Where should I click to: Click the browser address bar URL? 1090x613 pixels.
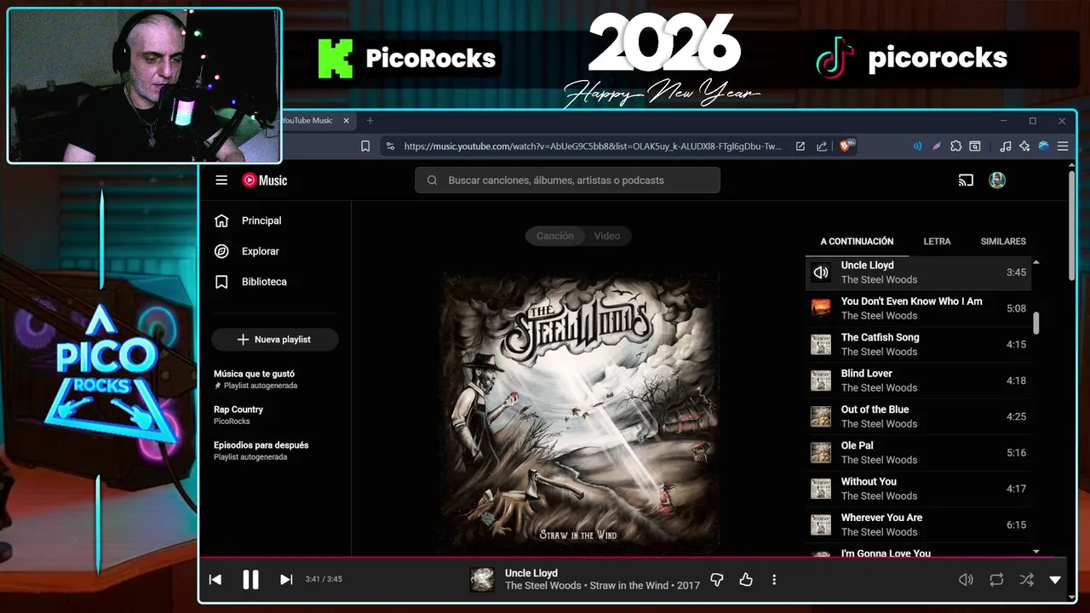593,146
